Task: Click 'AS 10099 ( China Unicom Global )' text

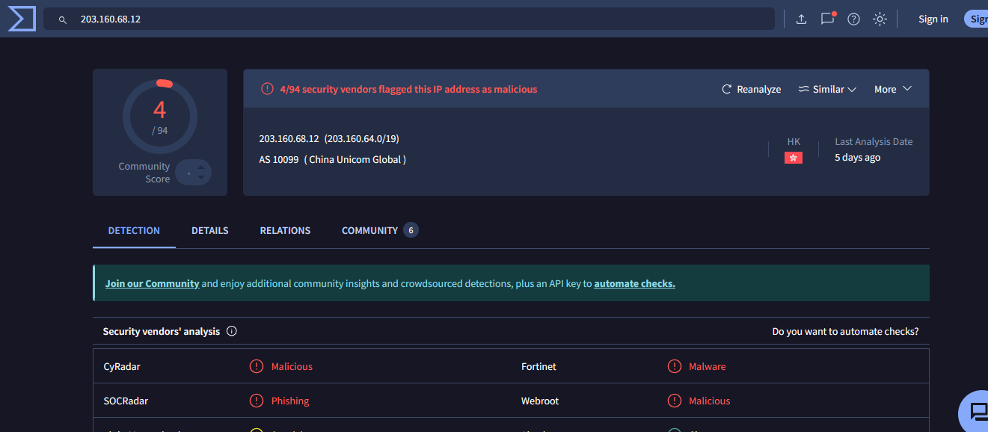Action: coord(333,159)
